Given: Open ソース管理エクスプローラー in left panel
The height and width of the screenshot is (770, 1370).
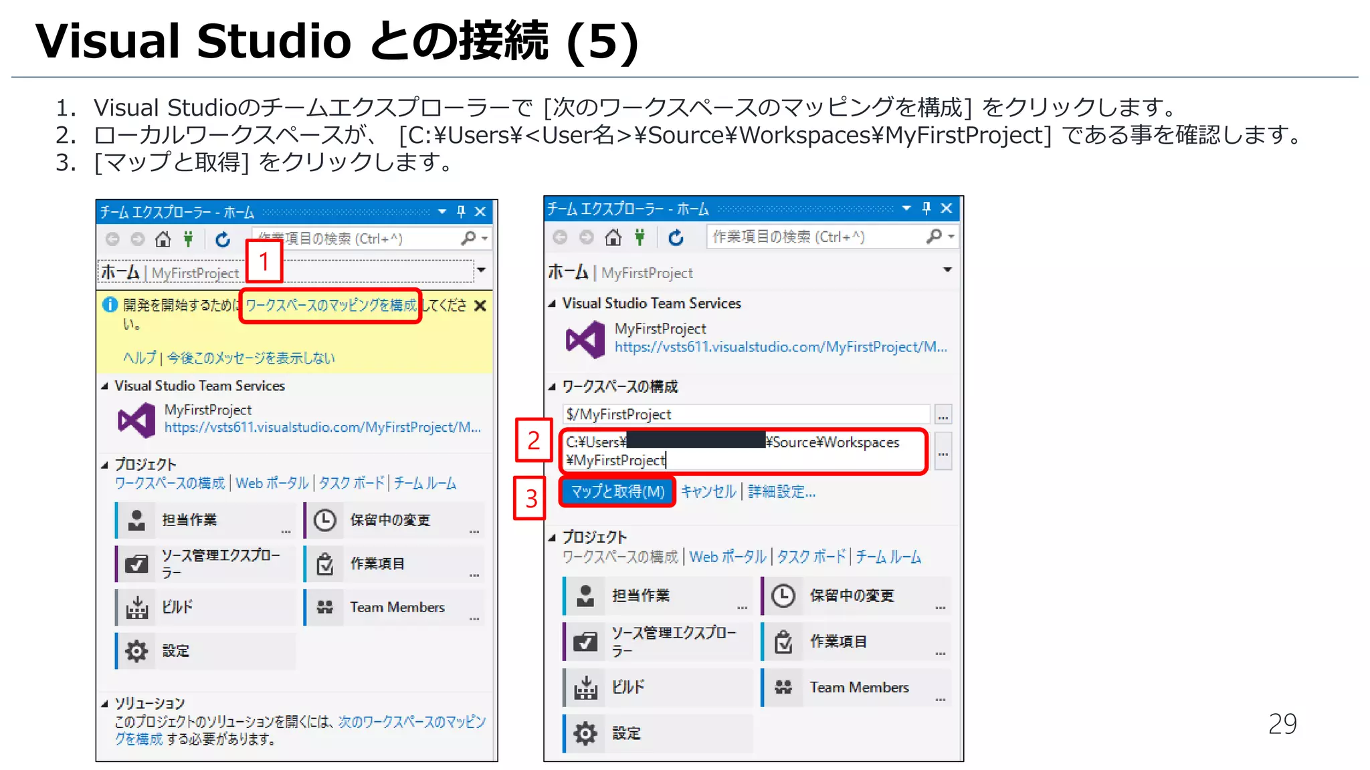Looking at the screenshot, I should point(205,563).
